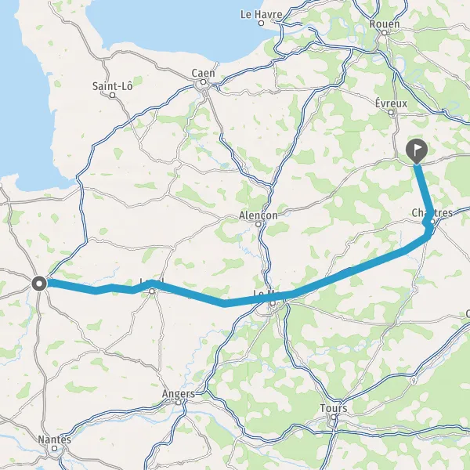Click the Saint-Lô city marker
This screenshot has width=470, height=470.
point(112,96)
